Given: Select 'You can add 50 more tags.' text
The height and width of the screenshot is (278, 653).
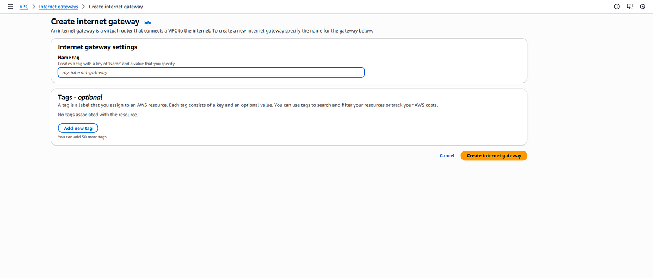Looking at the screenshot, I should pyautogui.click(x=83, y=137).
